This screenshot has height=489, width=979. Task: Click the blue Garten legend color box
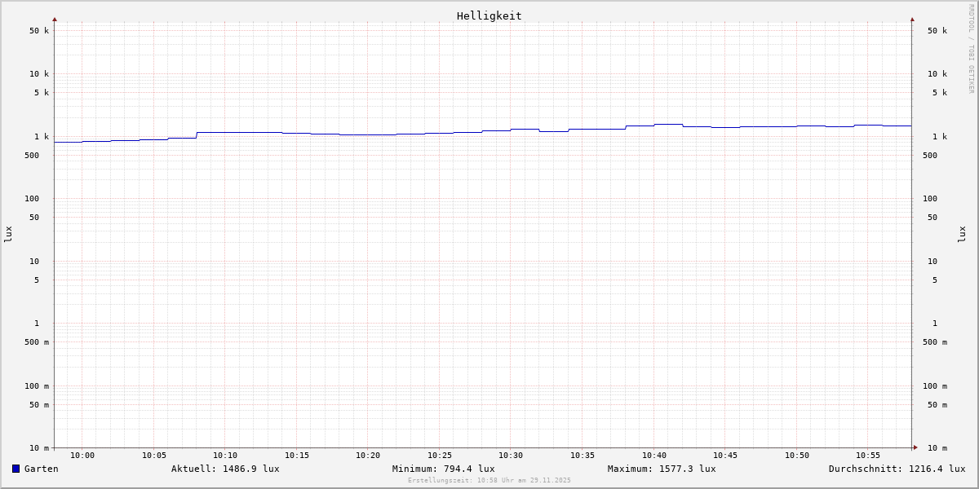point(16,469)
